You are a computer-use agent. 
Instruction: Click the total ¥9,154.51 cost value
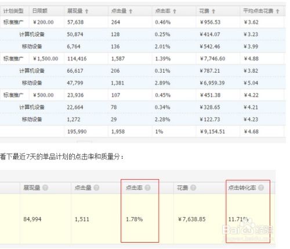[212, 131]
